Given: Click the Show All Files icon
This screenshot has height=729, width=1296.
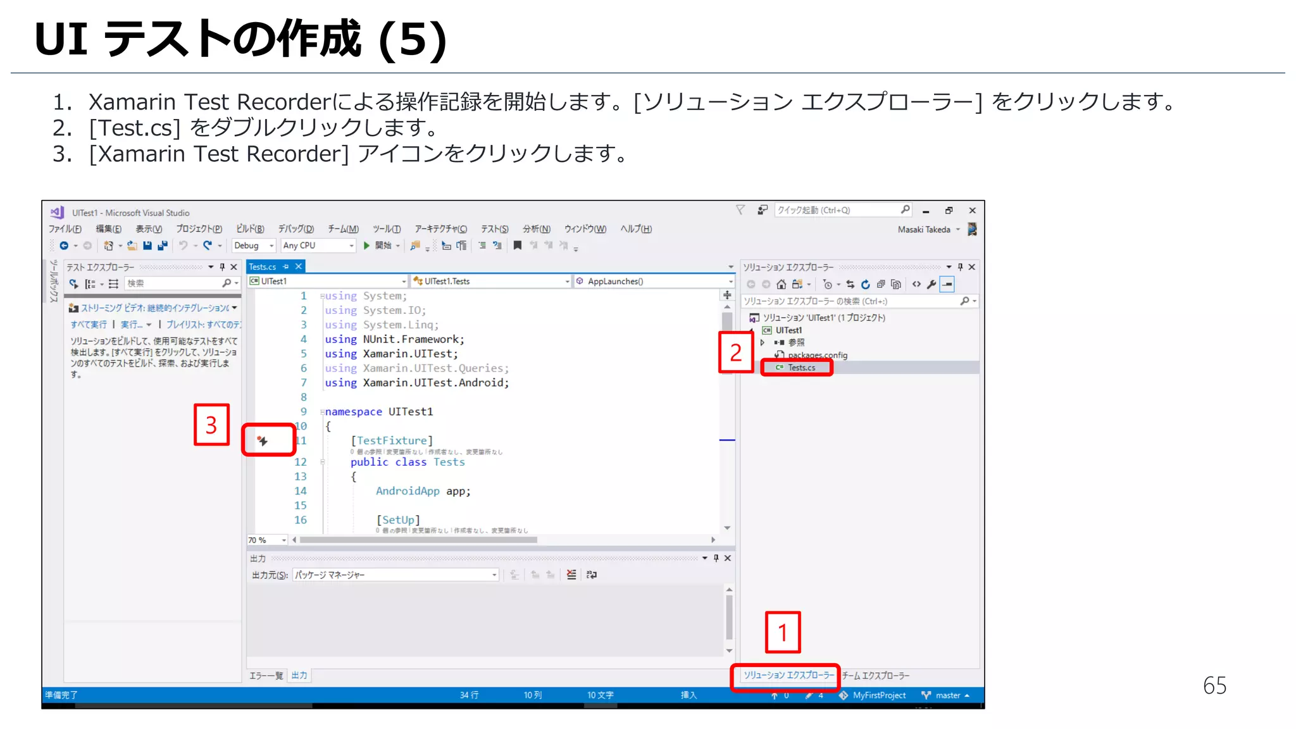Looking at the screenshot, I should pyautogui.click(x=896, y=285).
